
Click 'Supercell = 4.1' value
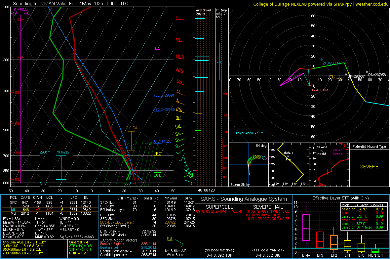pyautogui.click(x=80, y=242)
